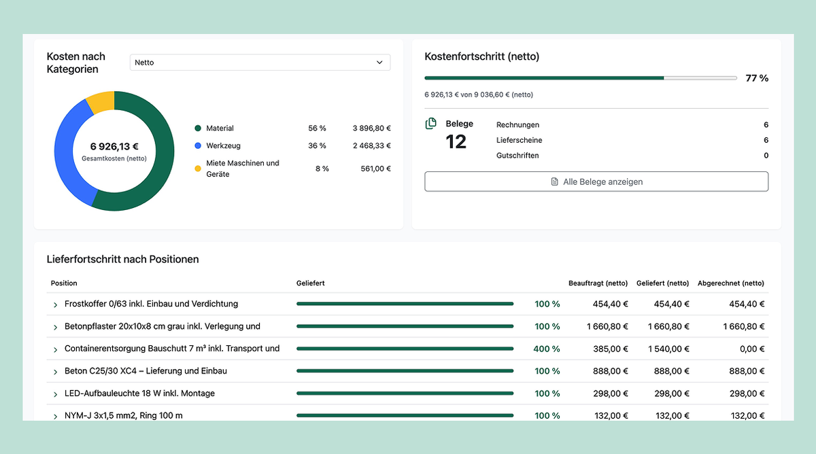816x454 pixels.
Task: Expand the LED-Aufbauleuchte 18 W row
Action: pos(55,394)
